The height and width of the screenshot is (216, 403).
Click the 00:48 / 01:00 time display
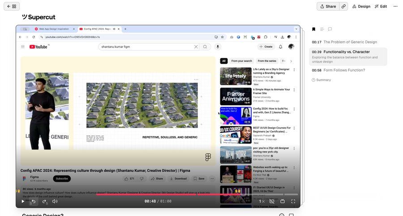pyautogui.click(x=158, y=201)
